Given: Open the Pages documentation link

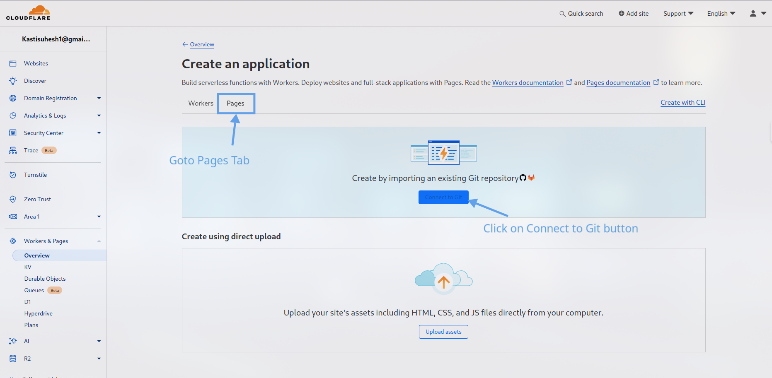Looking at the screenshot, I should pos(618,82).
